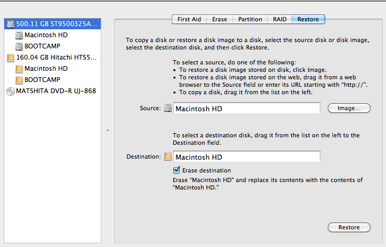Click the Image... button

(349, 108)
